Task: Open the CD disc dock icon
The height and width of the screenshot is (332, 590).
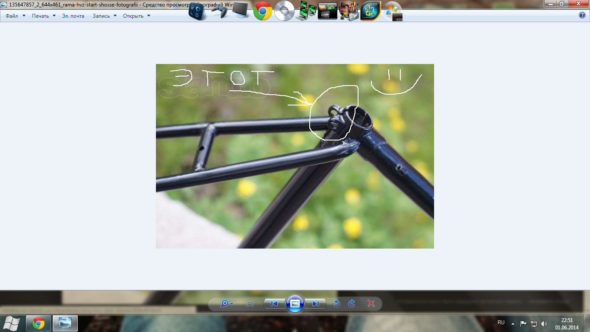Action: (284, 11)
